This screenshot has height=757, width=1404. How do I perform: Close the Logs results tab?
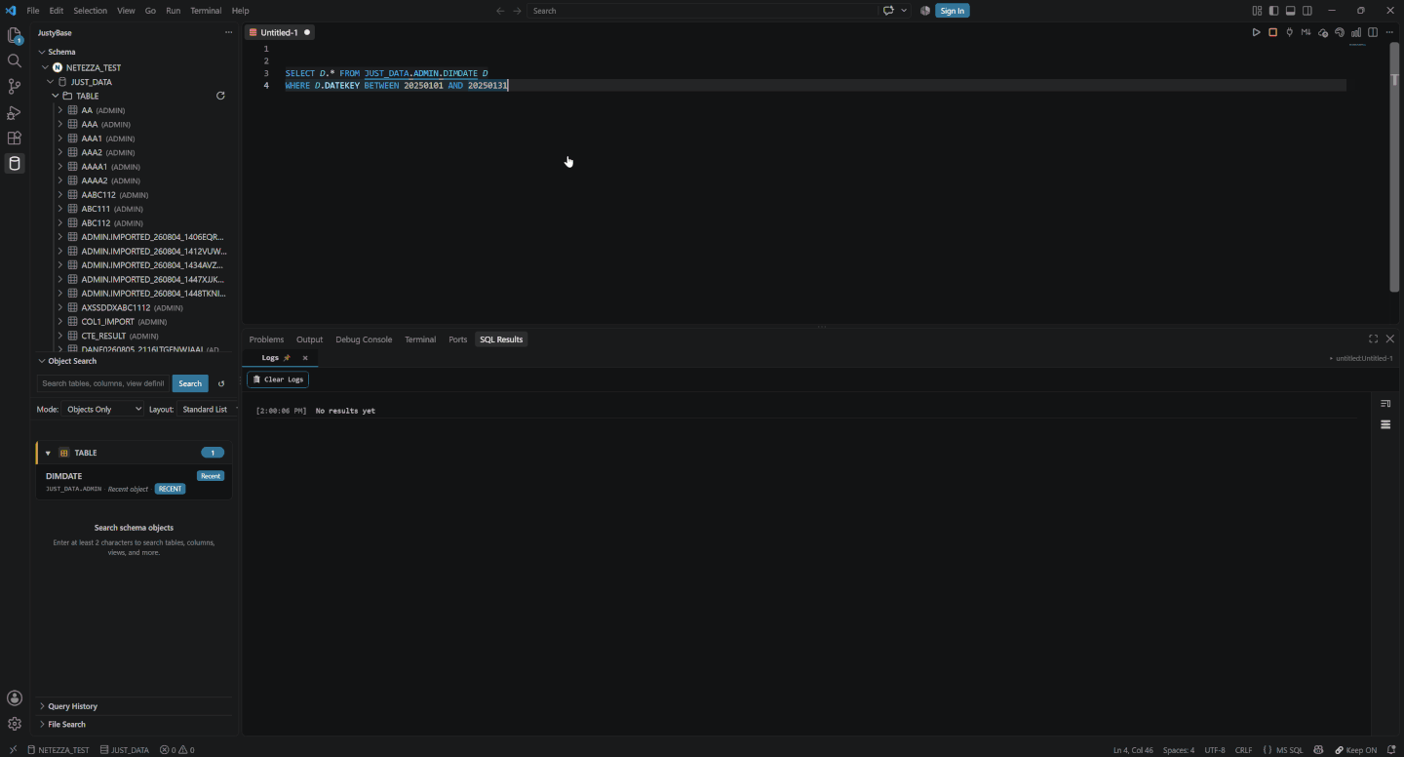tap(305, 358)
